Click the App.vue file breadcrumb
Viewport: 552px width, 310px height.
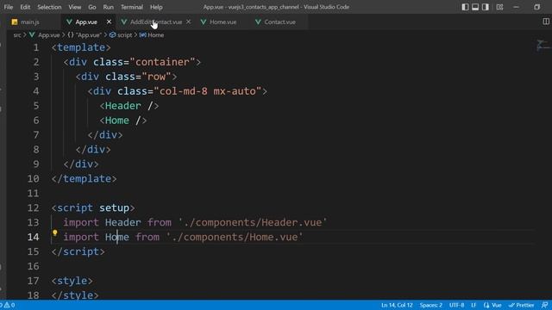pos(48,34)
